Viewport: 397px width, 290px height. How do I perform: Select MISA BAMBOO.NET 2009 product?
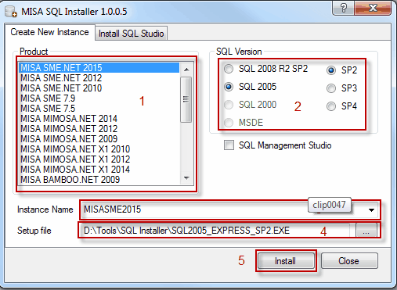[99, 180]
